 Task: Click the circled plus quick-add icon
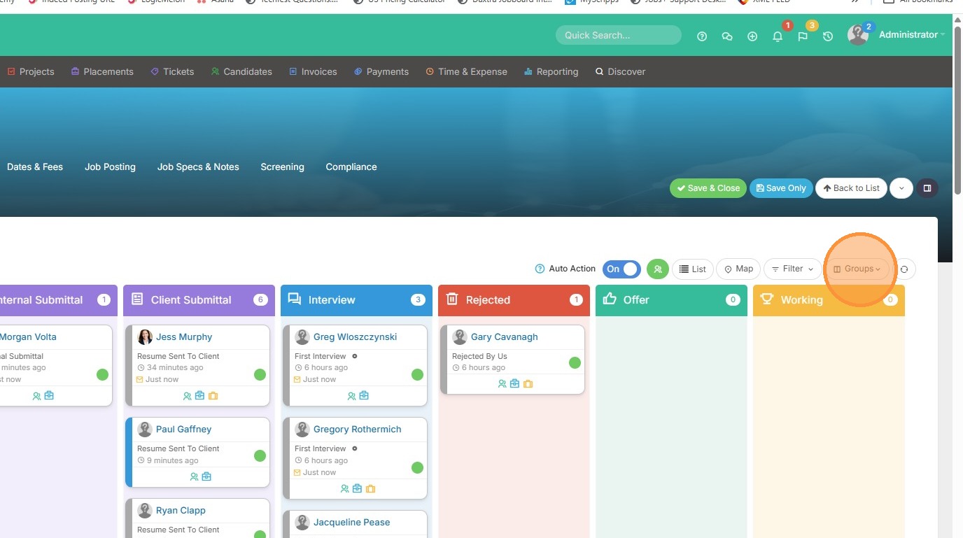(752, 36)
